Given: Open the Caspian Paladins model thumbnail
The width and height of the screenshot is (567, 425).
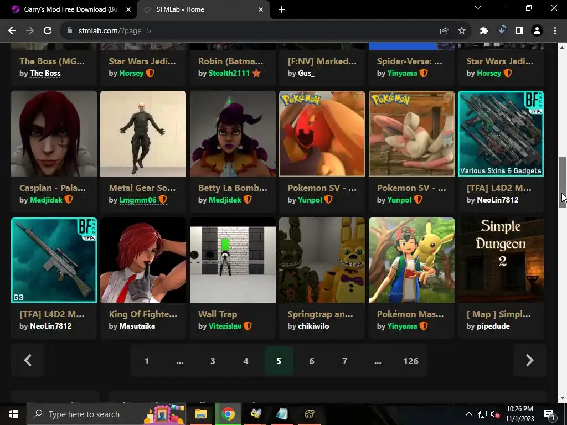Looking at the screenshot, I should [x=54, y=134].
